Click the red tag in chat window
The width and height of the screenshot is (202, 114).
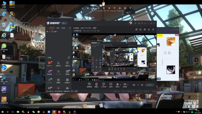(177, 35)
